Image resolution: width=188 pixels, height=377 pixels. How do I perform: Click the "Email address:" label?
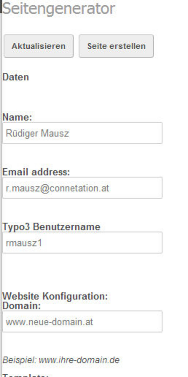[x=36, y=172]
